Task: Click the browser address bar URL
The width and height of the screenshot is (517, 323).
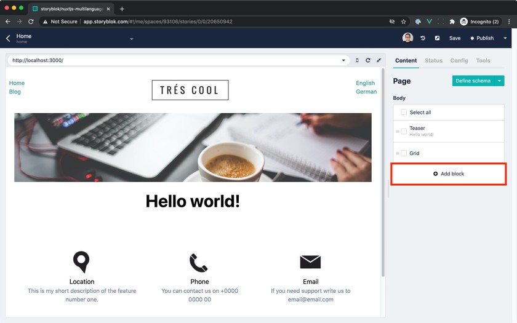Action: pyautogui.click(x=158, y=22)
